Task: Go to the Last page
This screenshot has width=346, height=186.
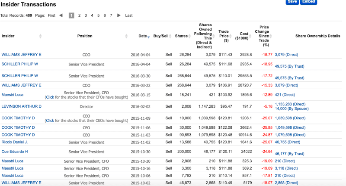Action: (x=129, y=15)
